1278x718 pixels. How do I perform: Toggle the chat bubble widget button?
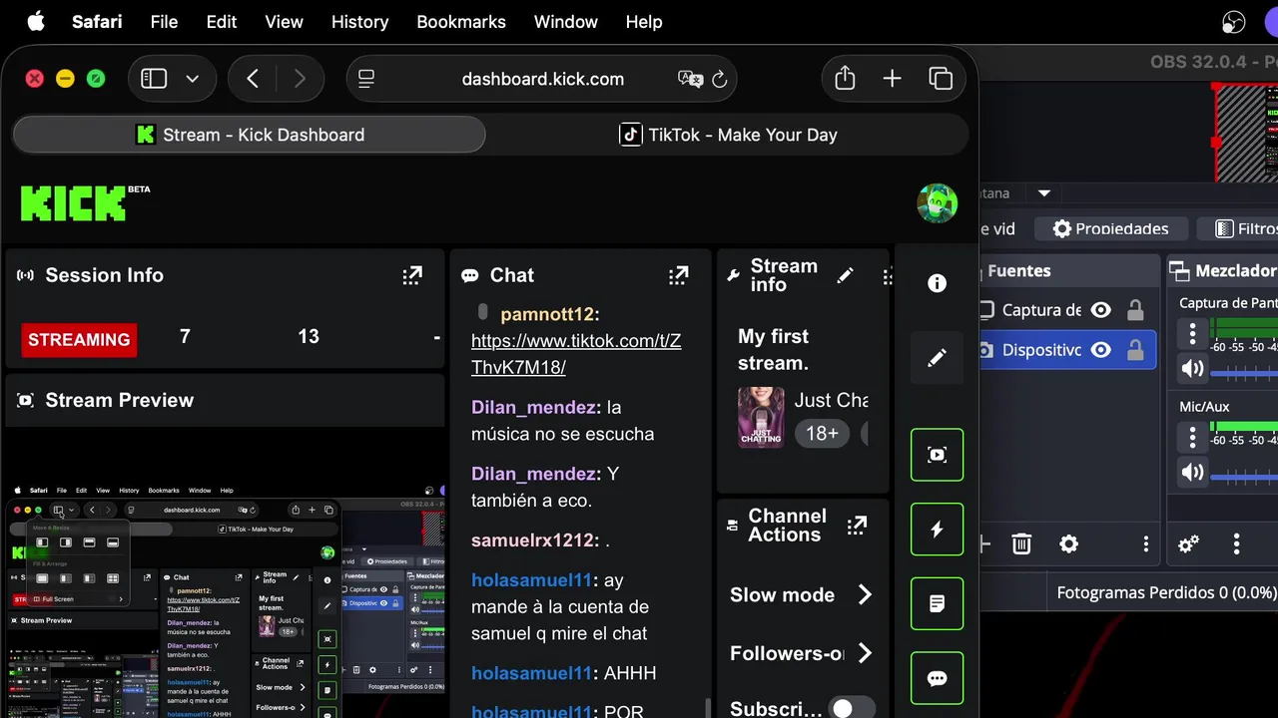click(937, 678)
